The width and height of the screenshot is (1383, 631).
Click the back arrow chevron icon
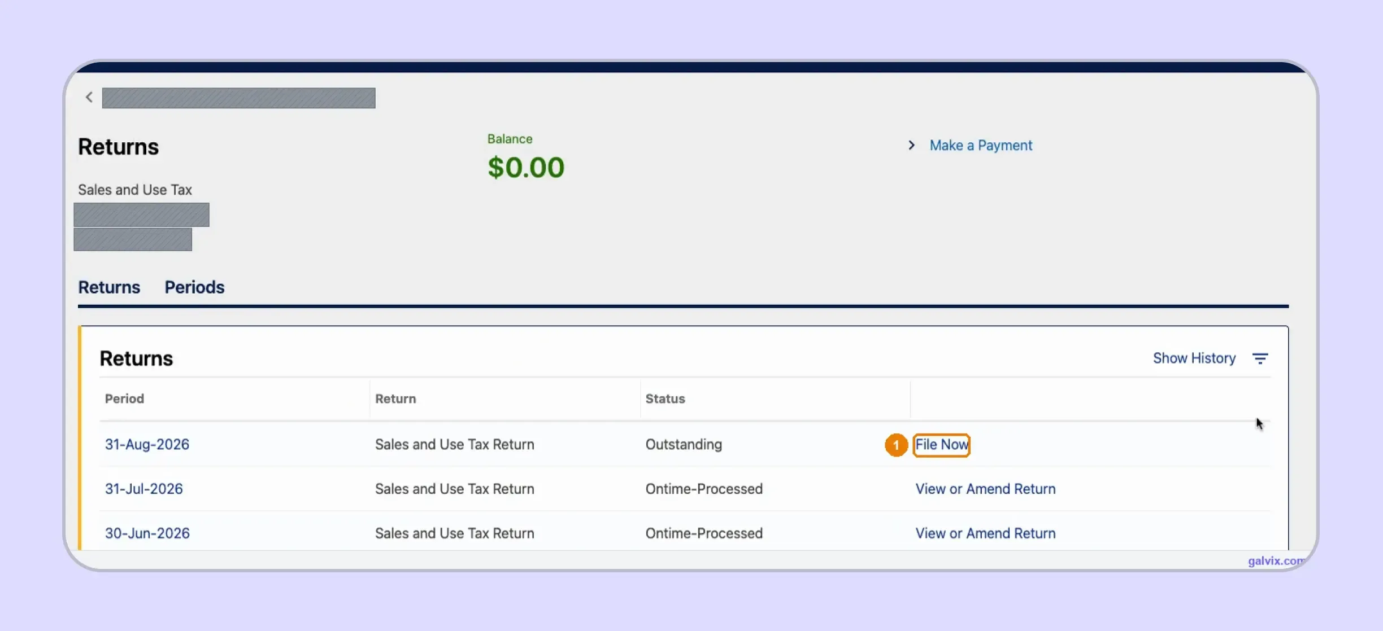pyautogui.click(x=89, y=97)
